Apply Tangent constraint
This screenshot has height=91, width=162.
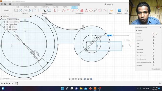(x=64, y=10)
